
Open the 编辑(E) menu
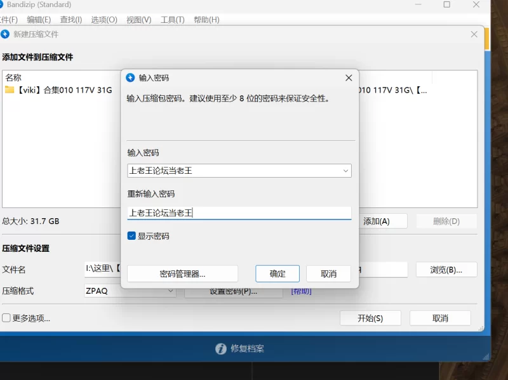[39, 20]
